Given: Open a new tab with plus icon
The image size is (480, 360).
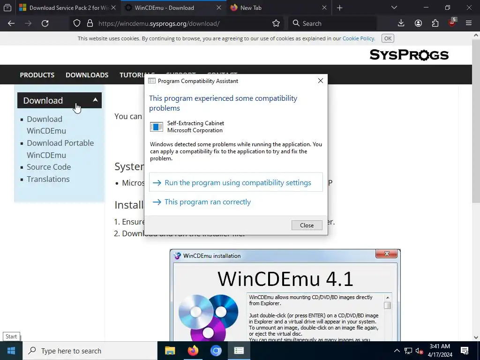Looking at the screenshot, I should [339, 7].
